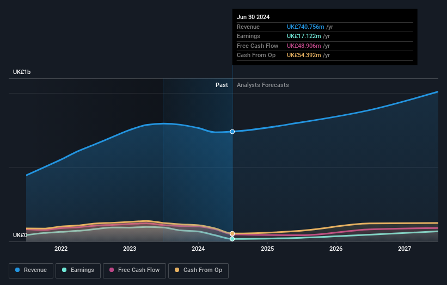Click the Analysts Forecasts label
447x285 pixels.
[x=262, y=85]
